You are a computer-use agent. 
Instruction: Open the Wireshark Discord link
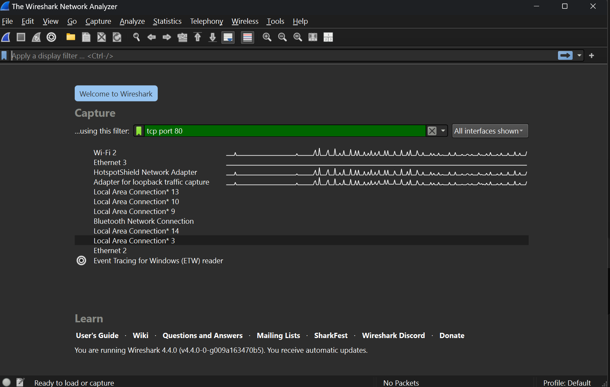coord(394,336)
